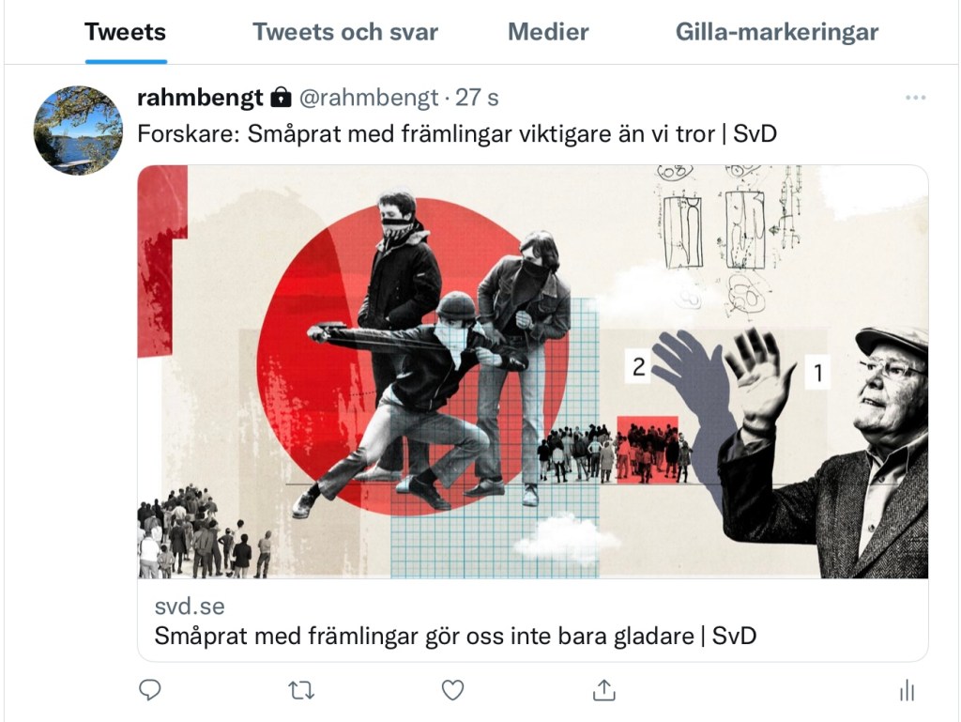Click the 27 s timestamp
The image size is (961, 722).
click(x=477, y=98)
